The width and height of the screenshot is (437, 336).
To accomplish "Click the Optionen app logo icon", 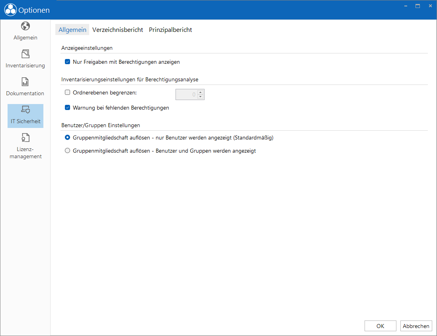I will coord(10,10).
